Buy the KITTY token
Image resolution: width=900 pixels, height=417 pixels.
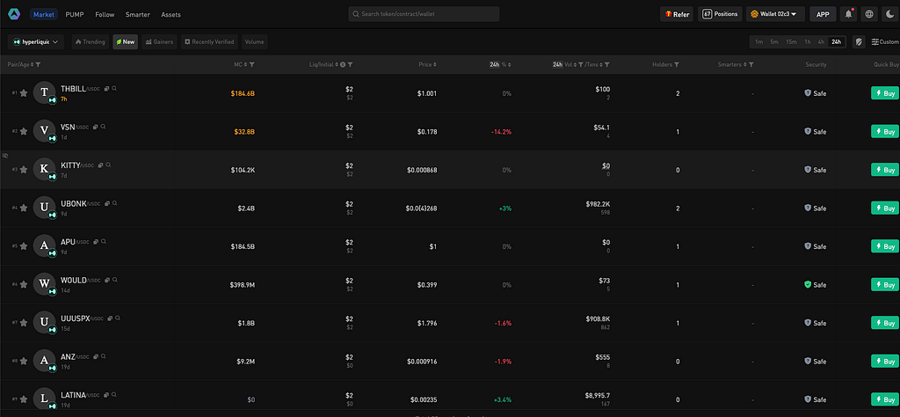tap(884, 170)
